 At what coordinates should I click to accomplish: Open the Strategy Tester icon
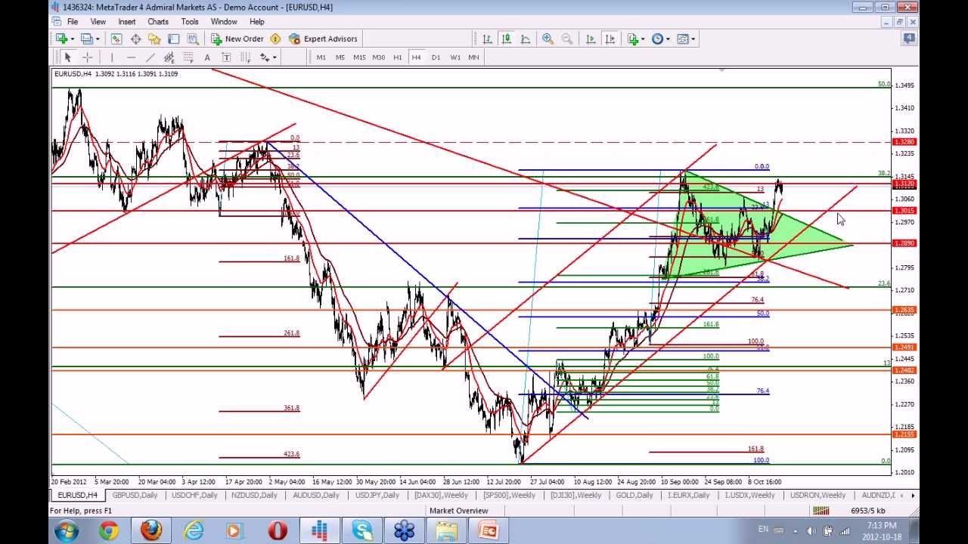192,39
